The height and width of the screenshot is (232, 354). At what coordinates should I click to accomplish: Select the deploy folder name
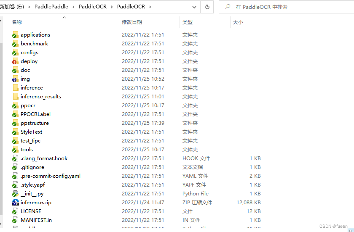pyautogui.click(x=29, y=61)
